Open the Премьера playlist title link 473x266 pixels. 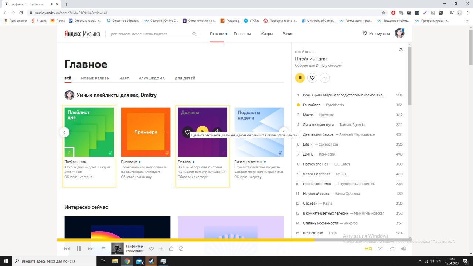click(x=129, y=161)
